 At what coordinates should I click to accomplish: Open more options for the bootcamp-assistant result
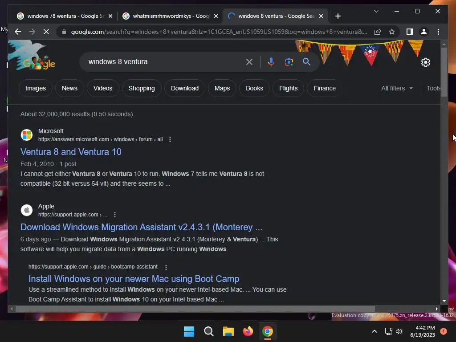tap(166, 267)
